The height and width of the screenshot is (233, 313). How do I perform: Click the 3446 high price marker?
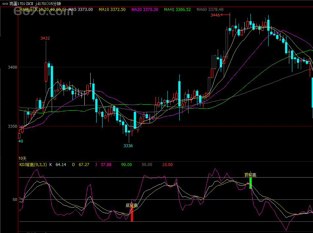pos(215,15)
